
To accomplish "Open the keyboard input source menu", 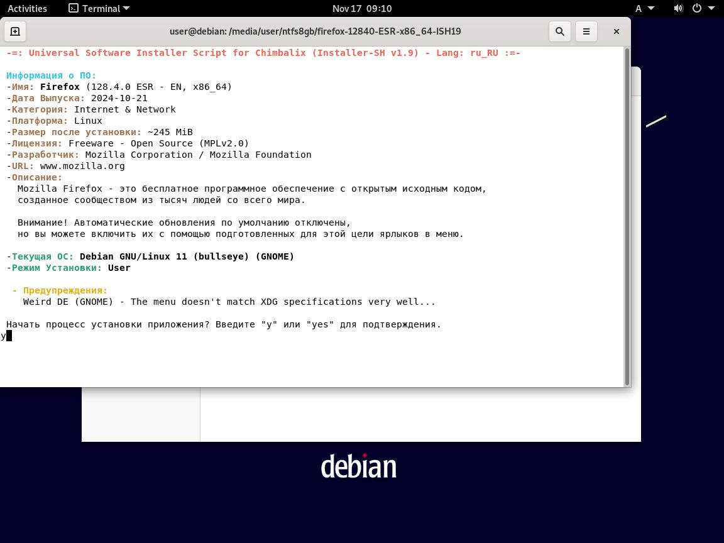I will point(645,8).
